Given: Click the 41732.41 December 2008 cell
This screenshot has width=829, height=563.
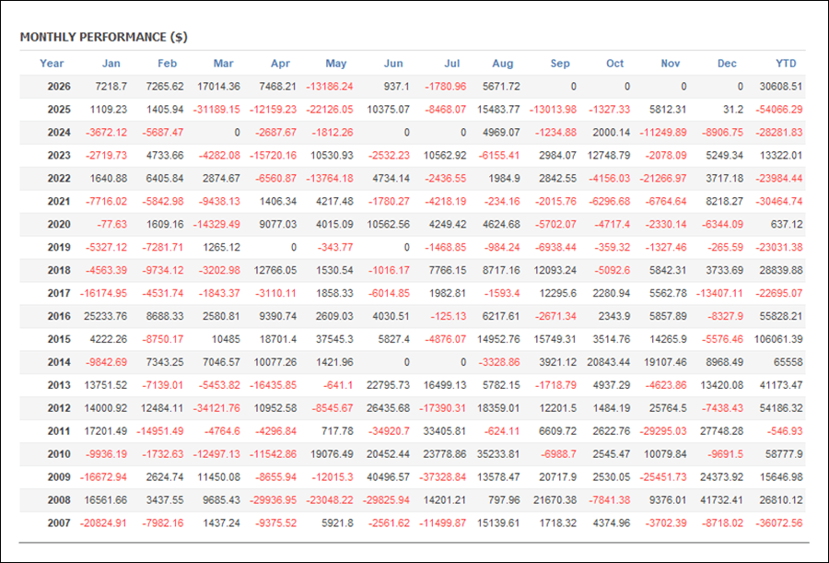Looking at the screenshot, I should pos(721,500).
